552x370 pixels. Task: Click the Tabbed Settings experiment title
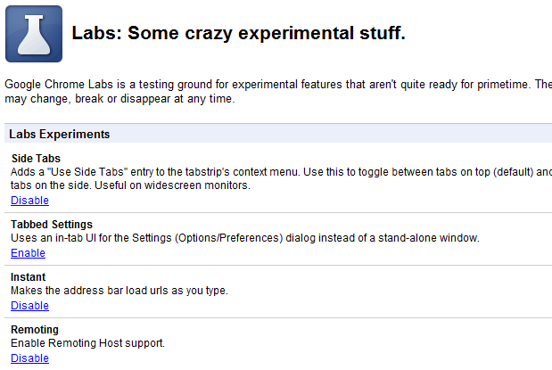coord(52,225)
